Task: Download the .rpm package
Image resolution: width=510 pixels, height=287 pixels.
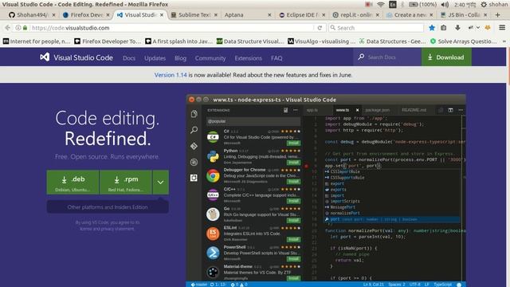Action: [x=126, y=183]
